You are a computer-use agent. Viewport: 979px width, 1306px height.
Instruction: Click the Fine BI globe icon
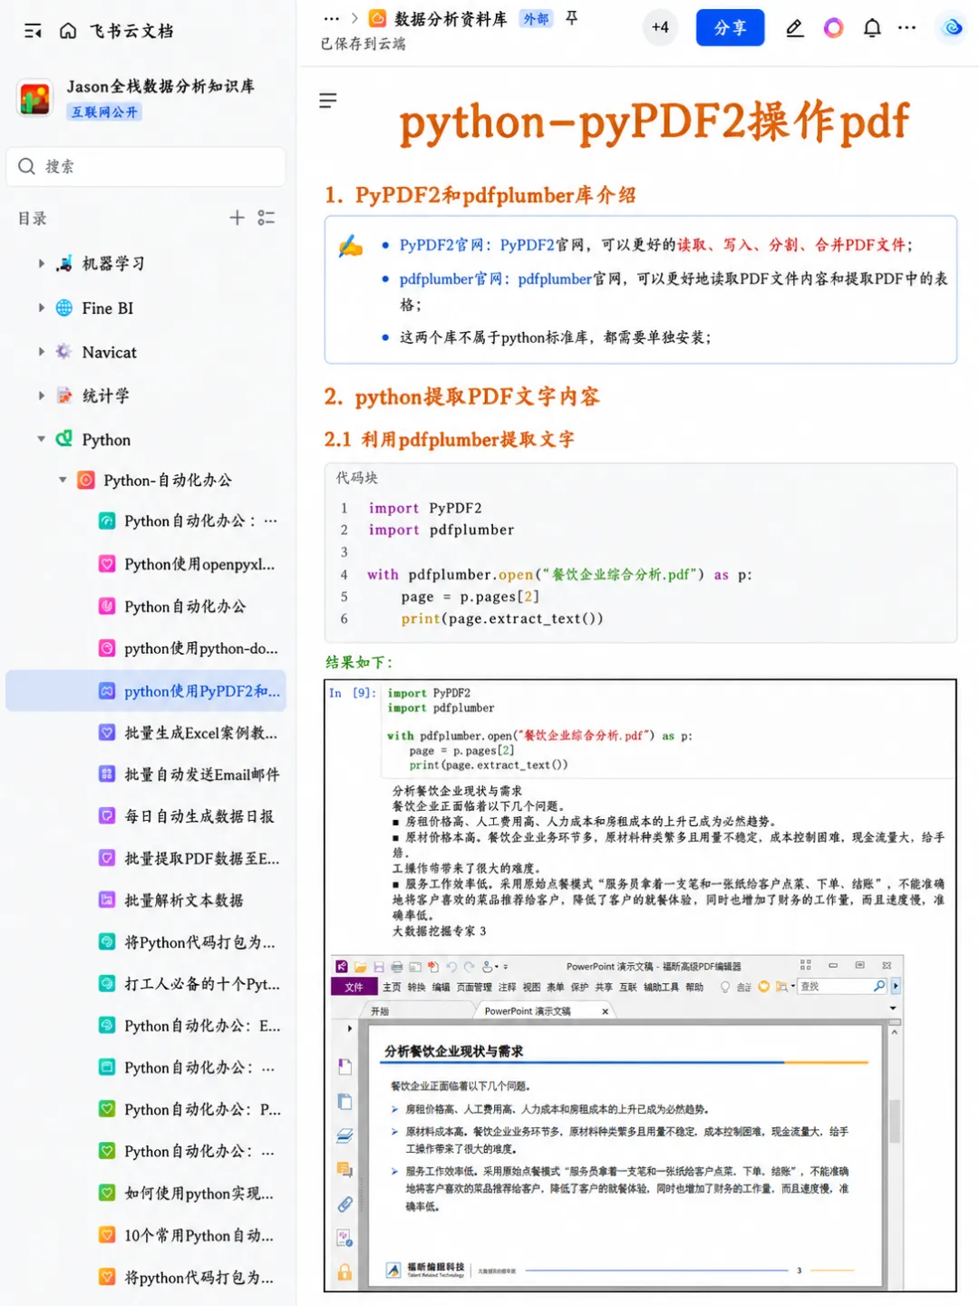63,307
